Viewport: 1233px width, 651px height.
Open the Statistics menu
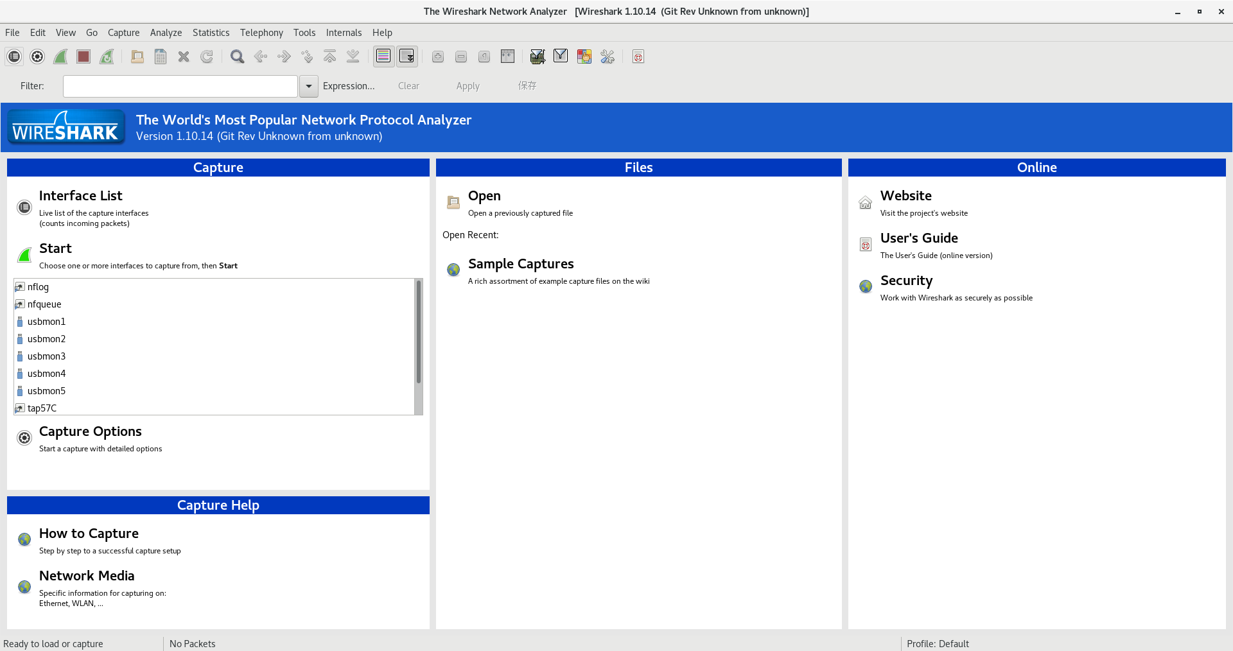coord(211,33)
